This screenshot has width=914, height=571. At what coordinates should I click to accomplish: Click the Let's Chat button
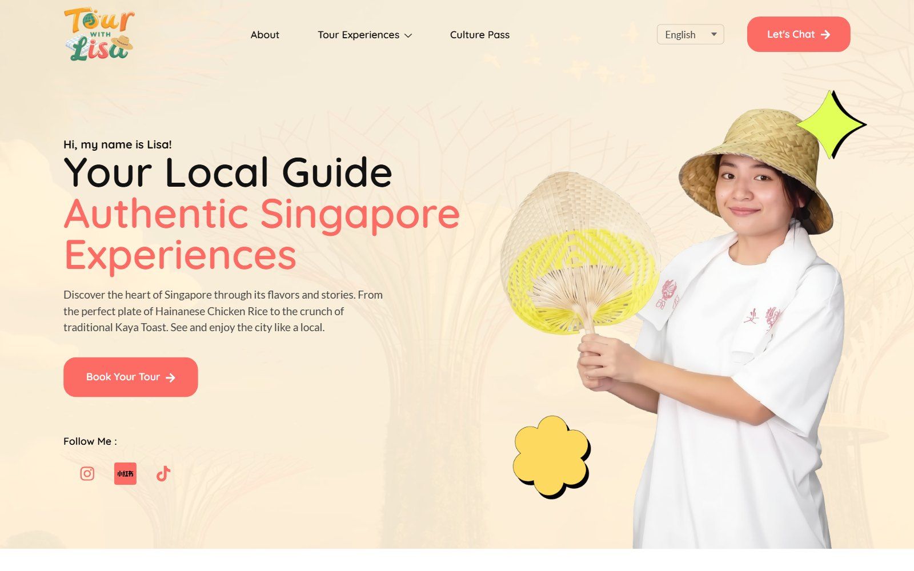(799, 34)
